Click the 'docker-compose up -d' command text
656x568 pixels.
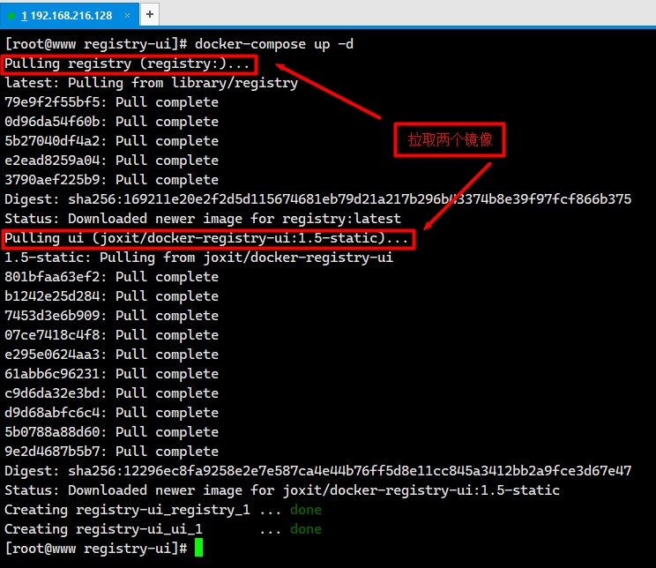click(x=273, y=44)
